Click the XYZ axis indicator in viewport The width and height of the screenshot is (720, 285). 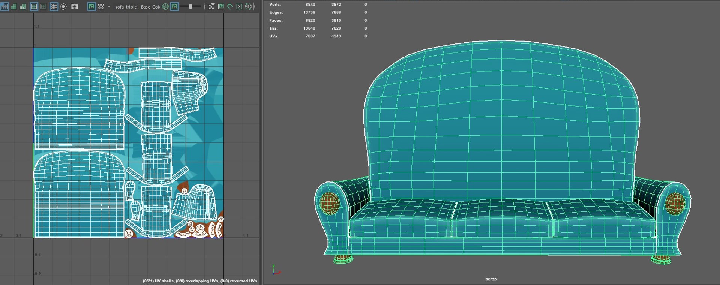(x=276, y=270)
